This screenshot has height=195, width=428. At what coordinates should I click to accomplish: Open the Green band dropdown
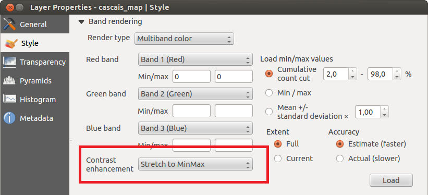point(195,94)
